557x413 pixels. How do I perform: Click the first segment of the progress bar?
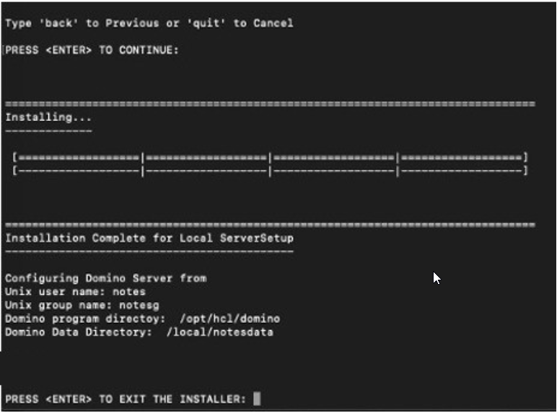78,157
